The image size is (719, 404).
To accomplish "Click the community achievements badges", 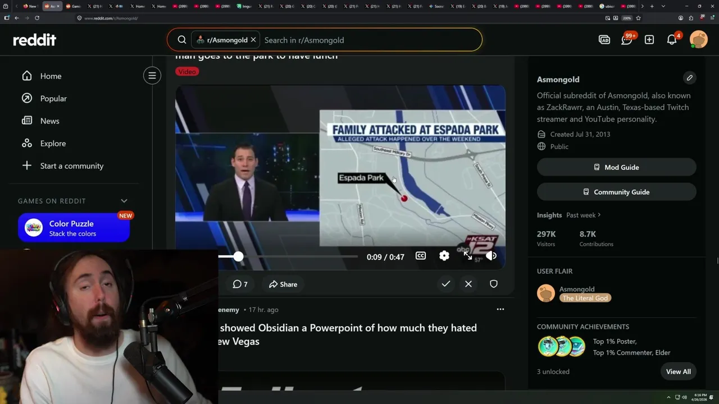I will [562, 347].
